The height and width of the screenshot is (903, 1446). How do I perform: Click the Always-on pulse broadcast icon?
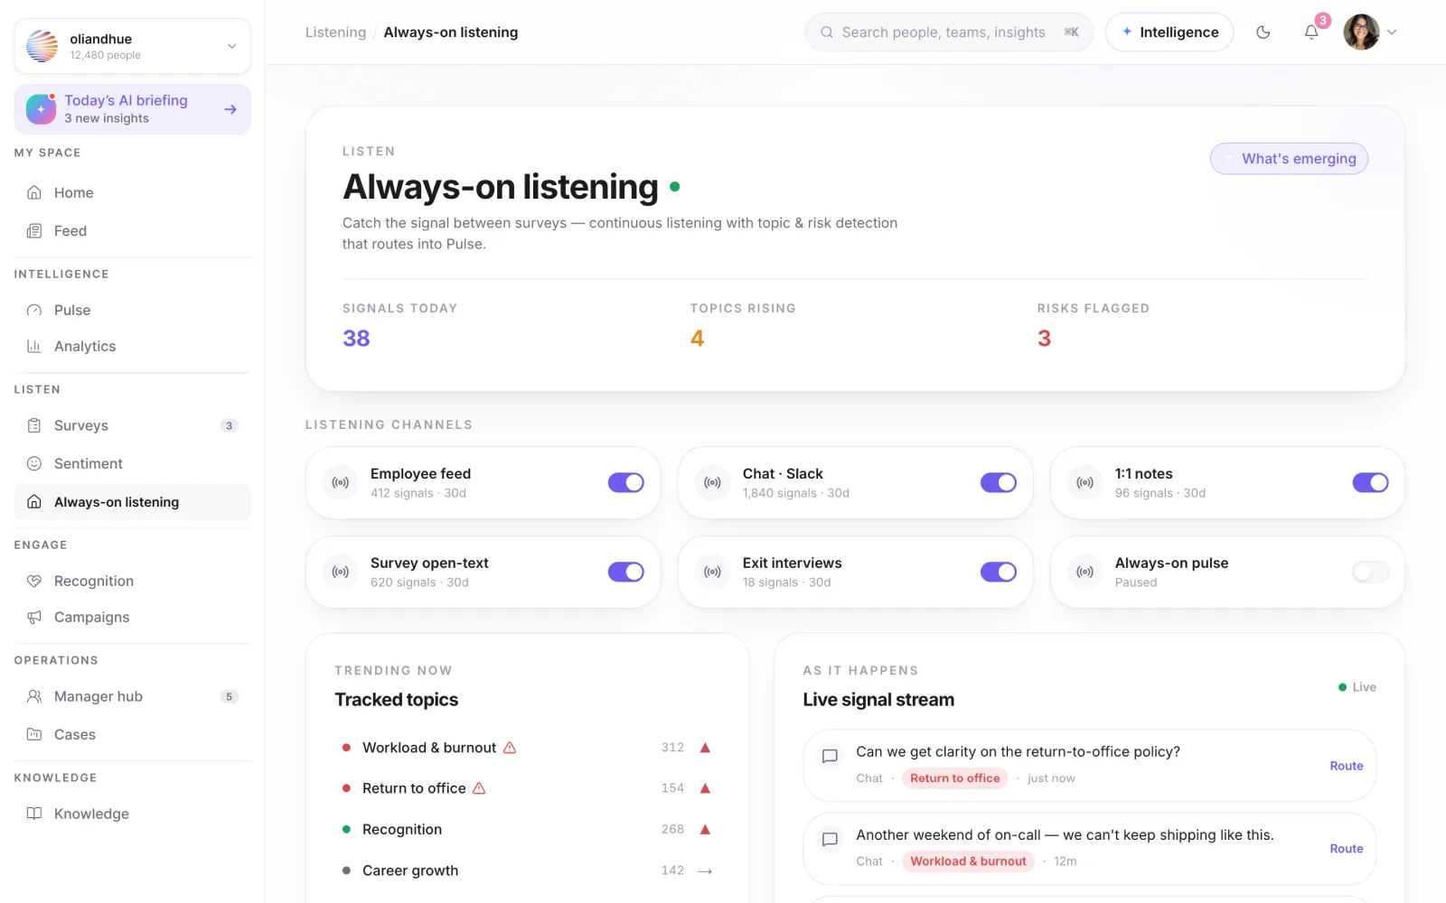point(1085,572)
